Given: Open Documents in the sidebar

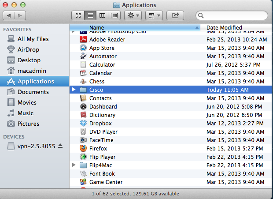Looking at the screenshot, I should (x=33, y=92).
